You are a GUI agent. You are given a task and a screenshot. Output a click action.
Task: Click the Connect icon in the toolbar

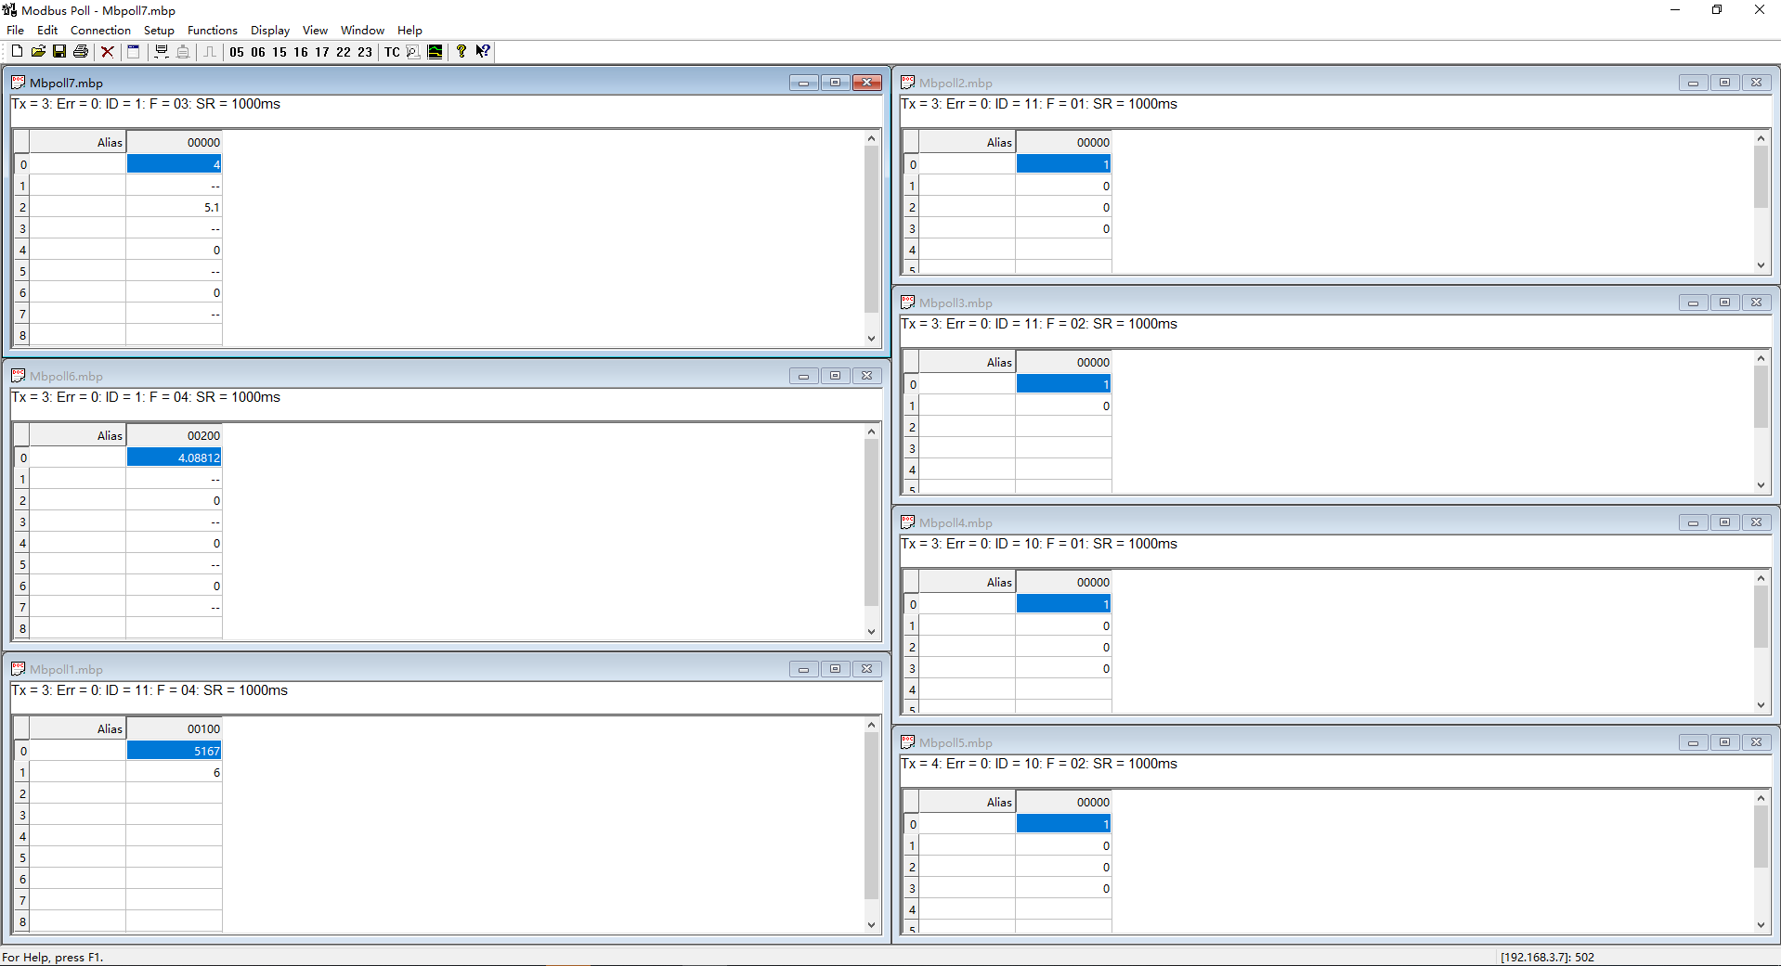tap(162, 52)
